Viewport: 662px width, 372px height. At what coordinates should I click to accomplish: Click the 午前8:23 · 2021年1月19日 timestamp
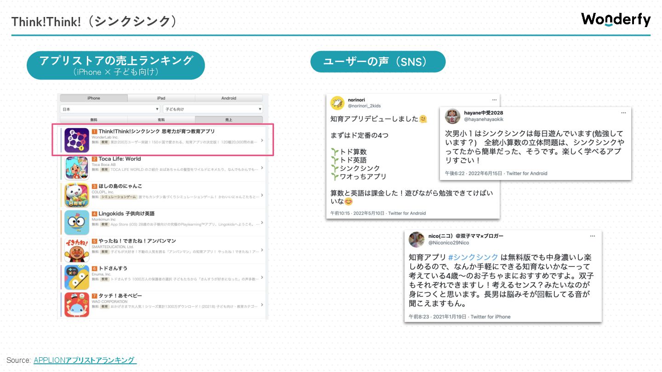pos(437,317)
